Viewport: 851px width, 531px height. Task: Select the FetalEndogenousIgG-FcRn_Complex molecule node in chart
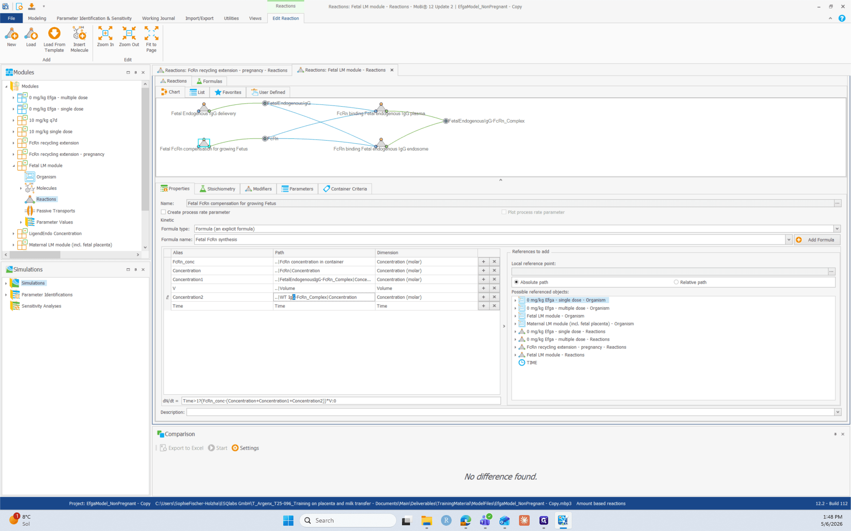point(446,121)
